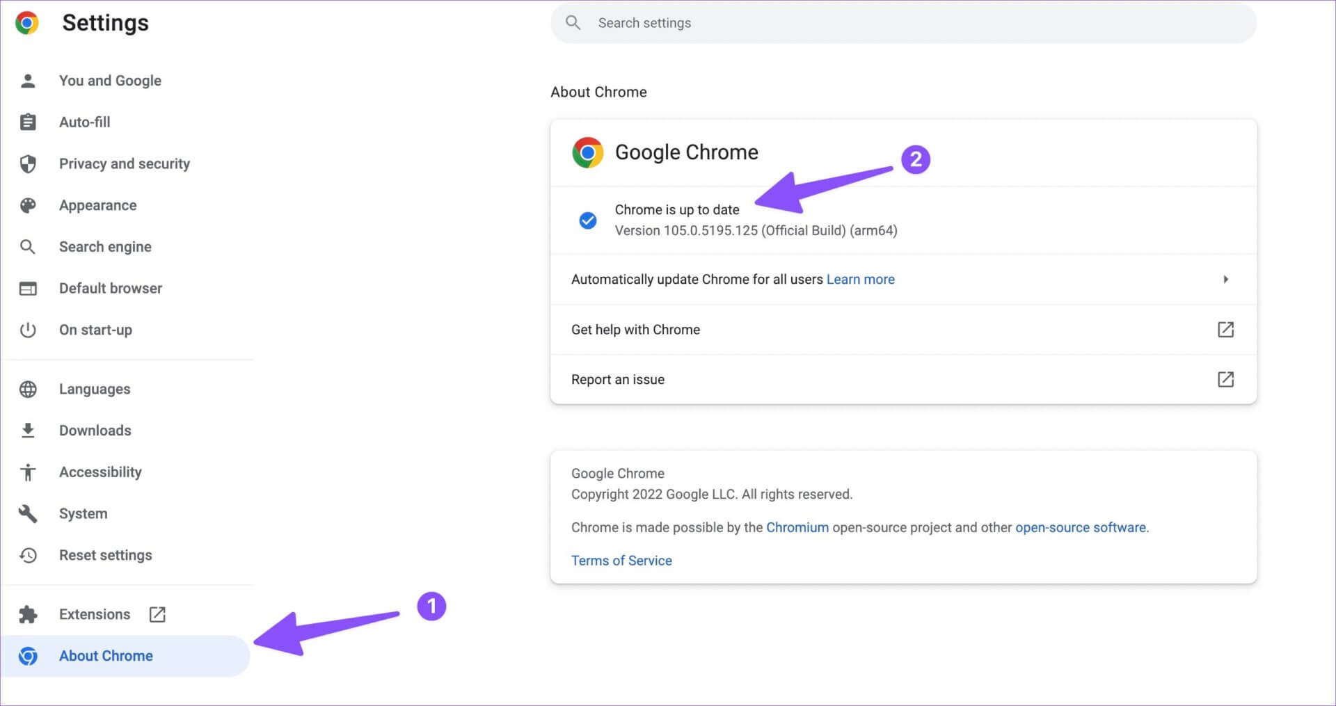
Task: Click the window icon for Default browser
Action: point(28,289)
